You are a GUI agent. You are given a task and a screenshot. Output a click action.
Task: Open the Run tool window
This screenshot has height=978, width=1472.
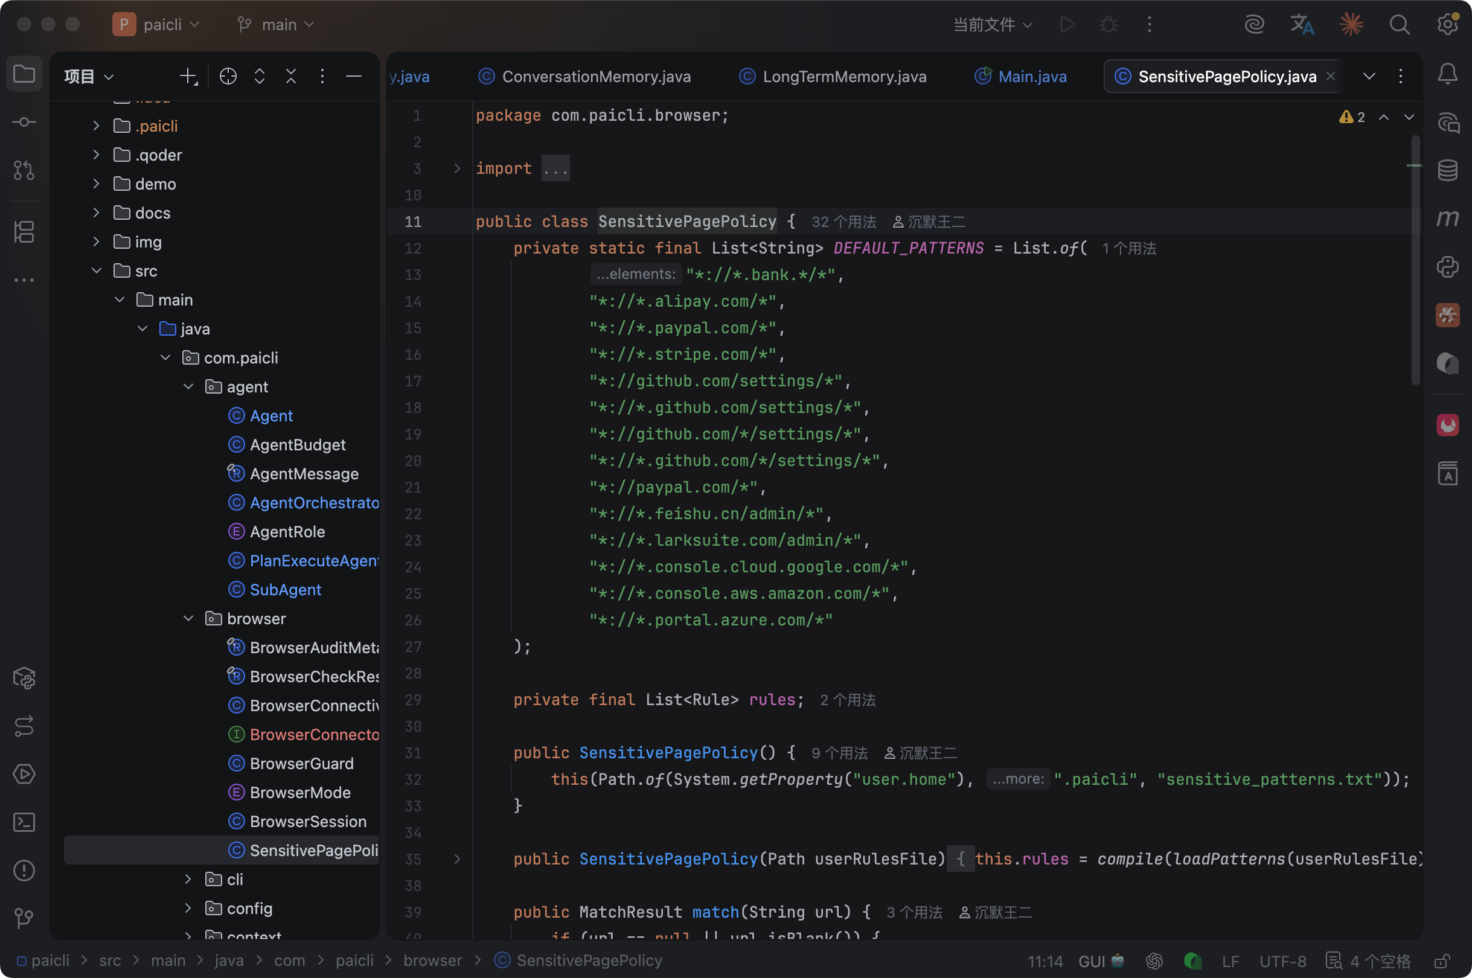click(x=24, y=774)
